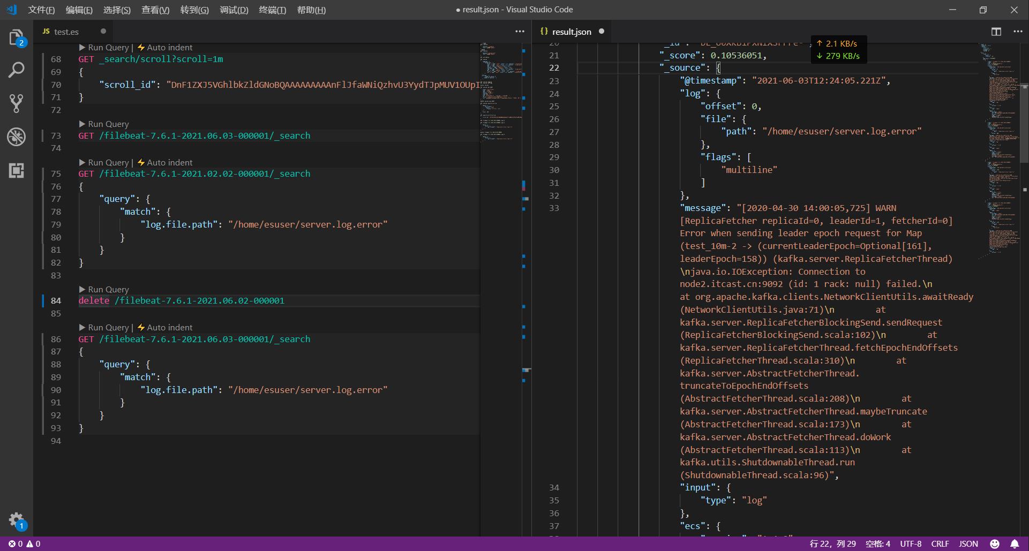The image size is (1029, 551).
Task: Select language mode JSON in status bar
Action: (968, 544)
